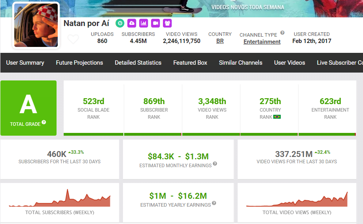Click the 2,246,119,750 video views count
This screenshot has height=224, width=363.
tap(181, 41)
